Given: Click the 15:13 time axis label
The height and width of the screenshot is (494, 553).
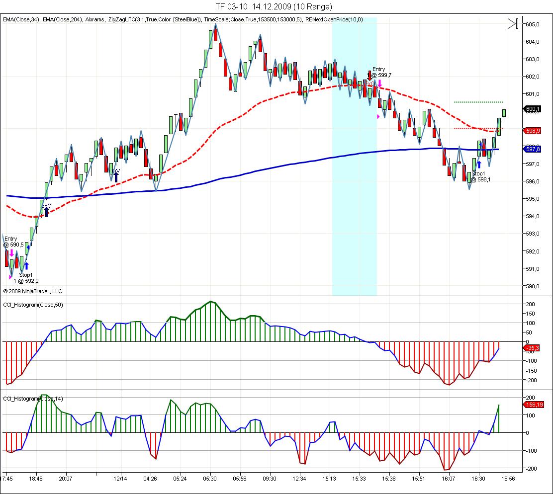Looking at the screenshot, I should [x=329, y=479].
